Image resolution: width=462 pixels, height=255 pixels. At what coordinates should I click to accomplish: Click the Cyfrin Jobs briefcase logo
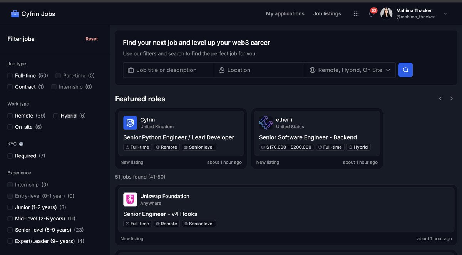pyautogui.click(x=15, y=14)
